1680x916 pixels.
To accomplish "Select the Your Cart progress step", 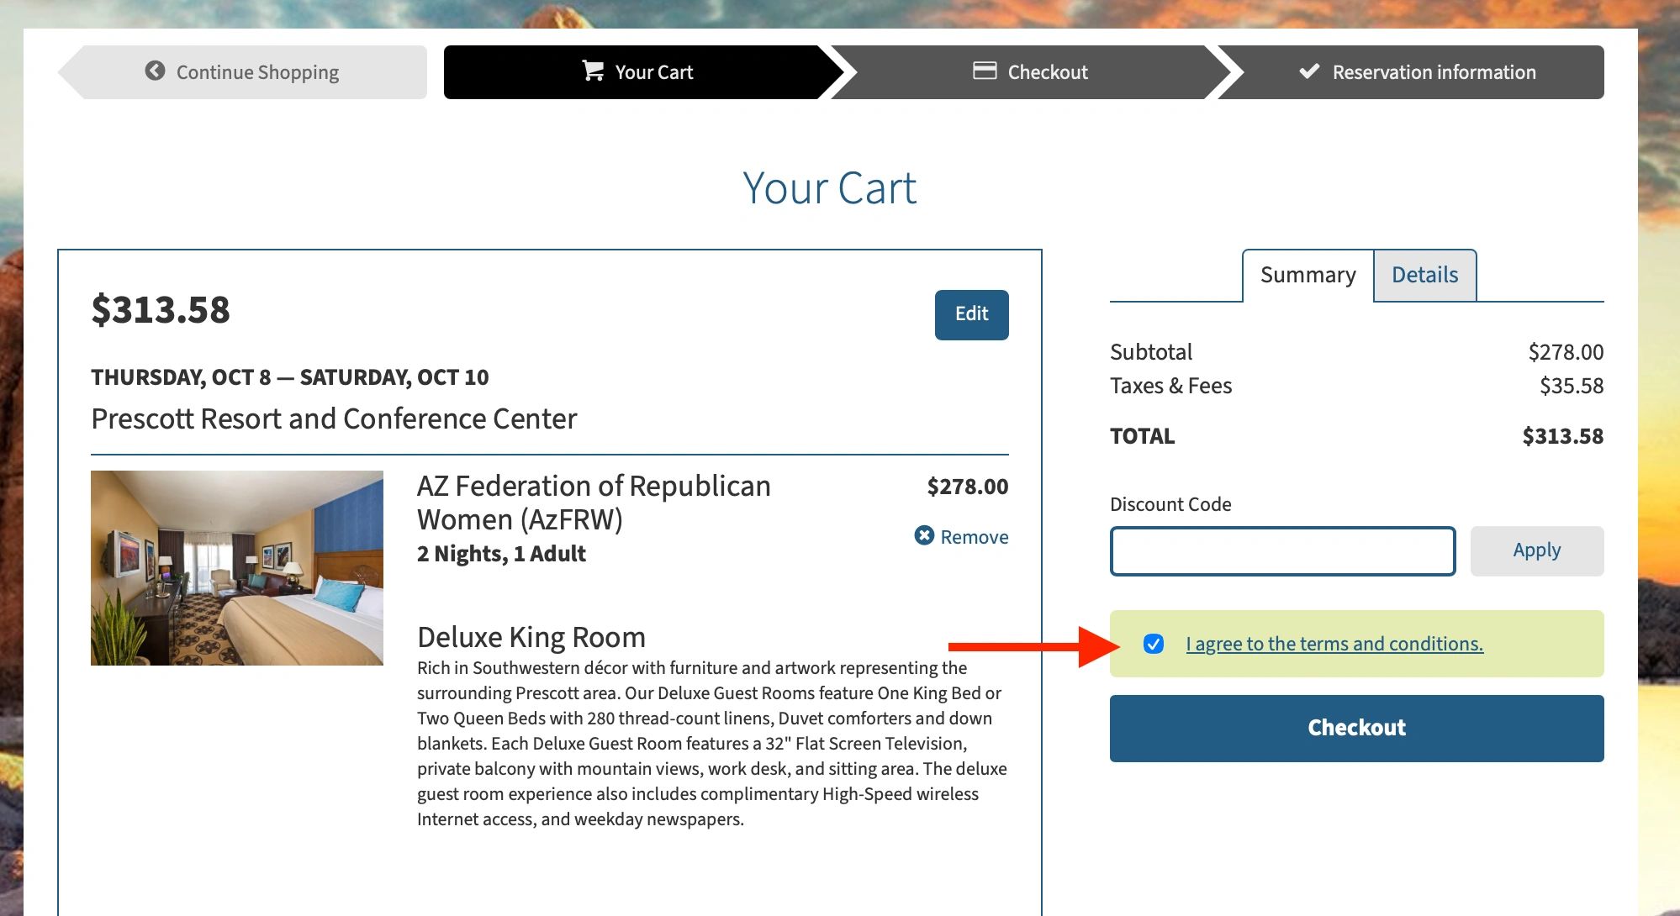I will tap(637, 72).
